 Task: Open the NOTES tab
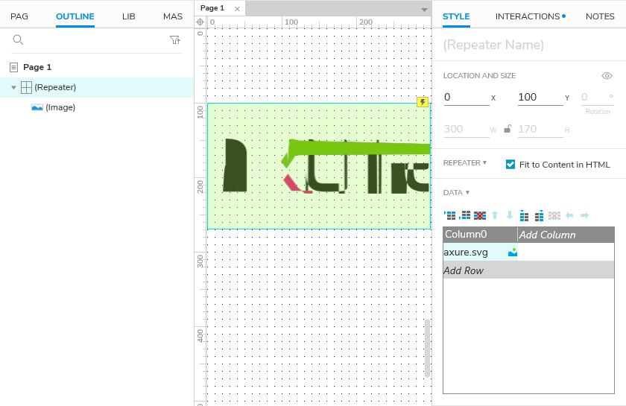coord(600,16)
